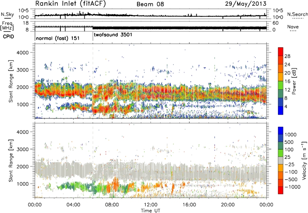The height and width of the screenshot is (213, 308).
Task: Click the 'N.Search' legend label
Action: 297,14
